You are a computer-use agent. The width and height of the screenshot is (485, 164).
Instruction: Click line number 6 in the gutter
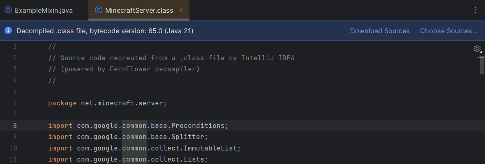15,103
